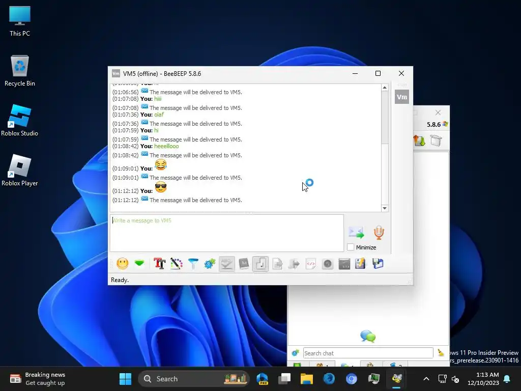
Task: Send the message with envelope-arrow button
Action: (356, 232)
